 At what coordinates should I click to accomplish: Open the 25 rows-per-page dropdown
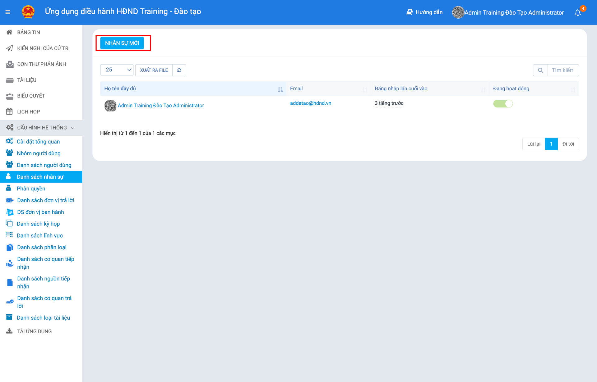[117, 70]
